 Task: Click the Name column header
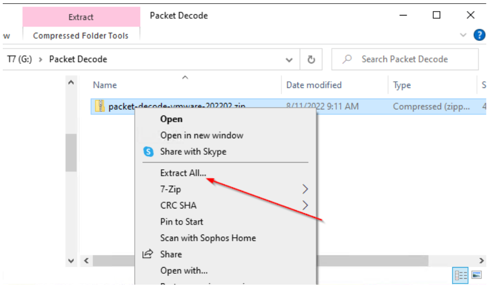[105, 85]
